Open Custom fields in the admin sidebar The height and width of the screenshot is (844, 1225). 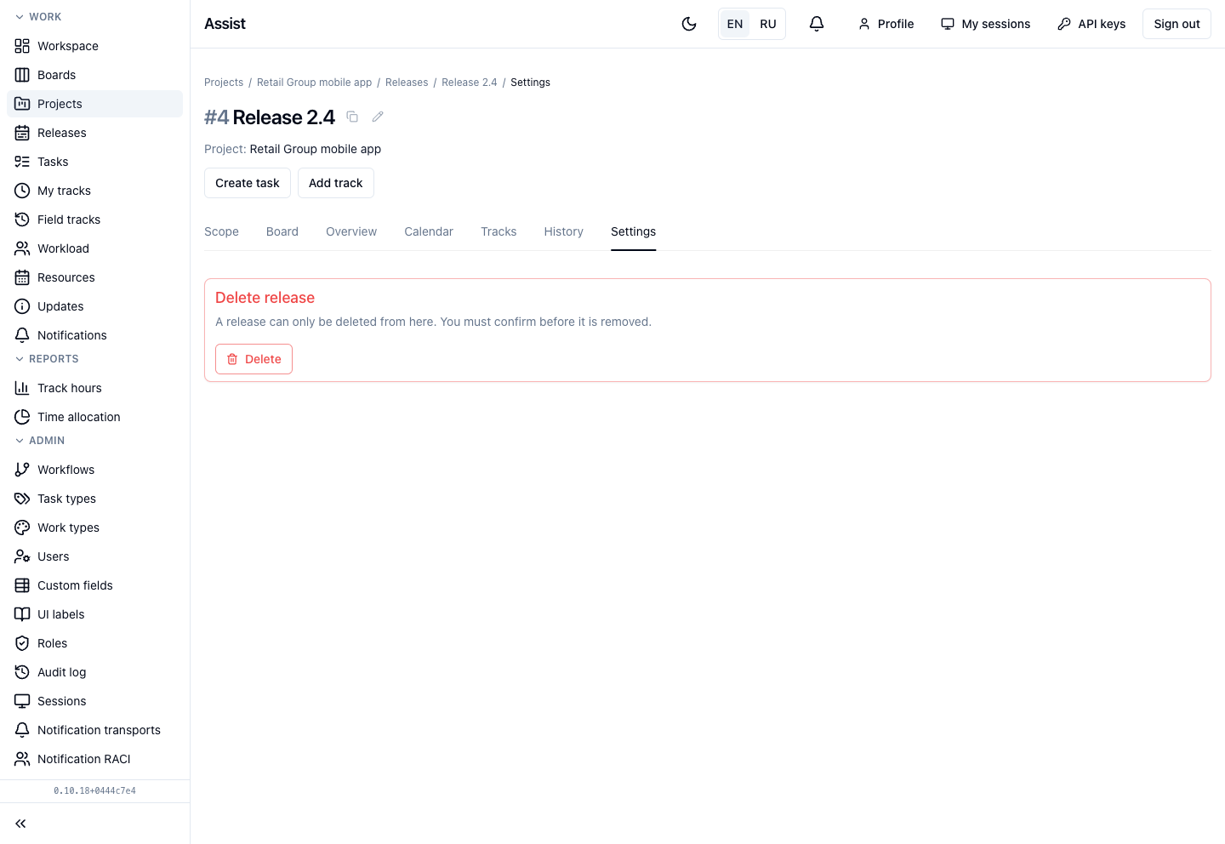click(x=94, y=585)
